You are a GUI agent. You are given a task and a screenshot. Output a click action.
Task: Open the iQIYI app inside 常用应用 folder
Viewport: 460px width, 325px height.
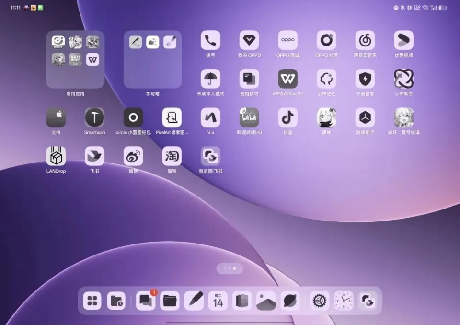75,59
